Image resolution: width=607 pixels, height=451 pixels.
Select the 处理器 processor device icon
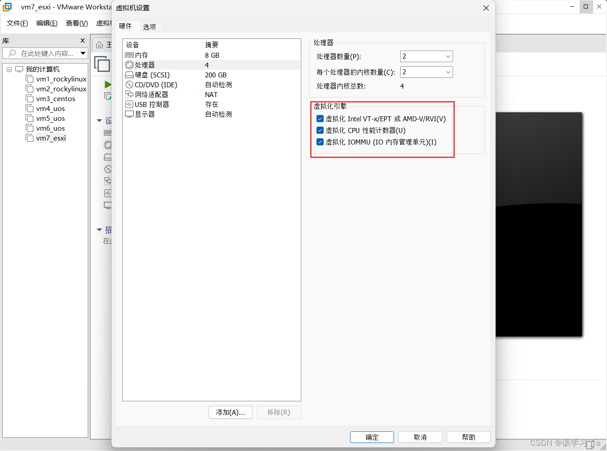click(x=129, y=65)
